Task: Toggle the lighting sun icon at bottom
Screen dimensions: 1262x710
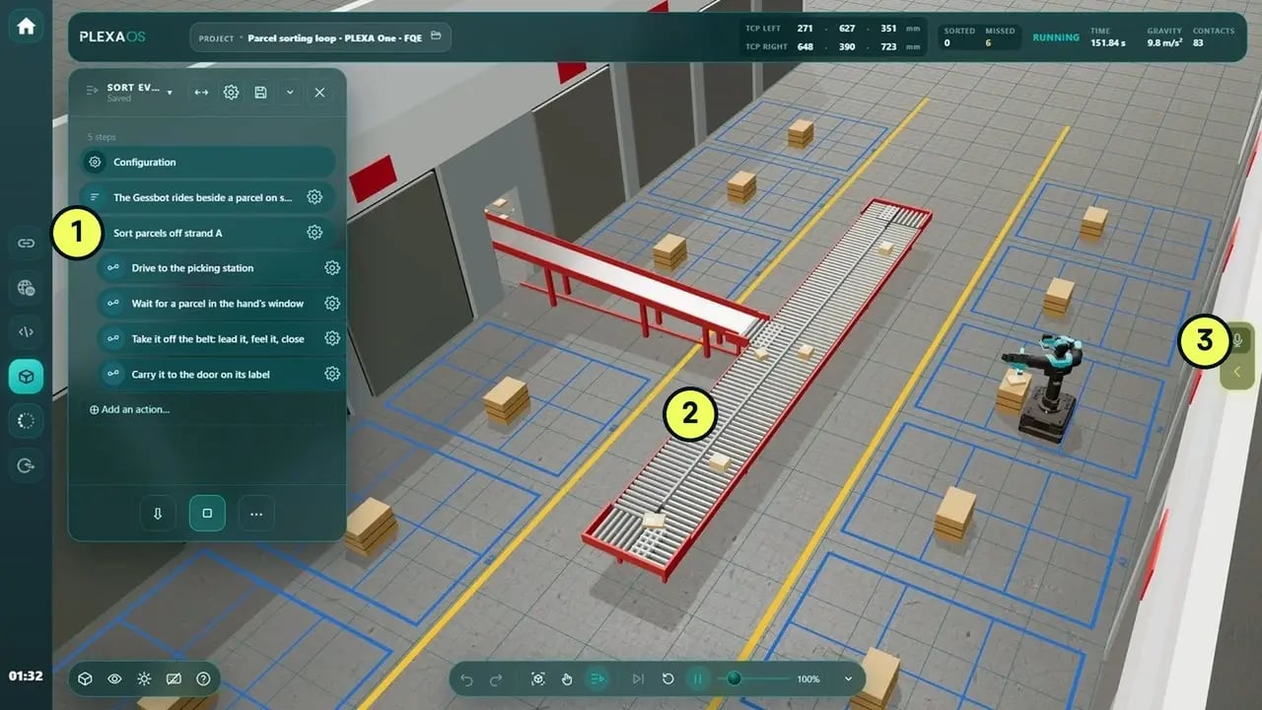Action: click(144, 678)
